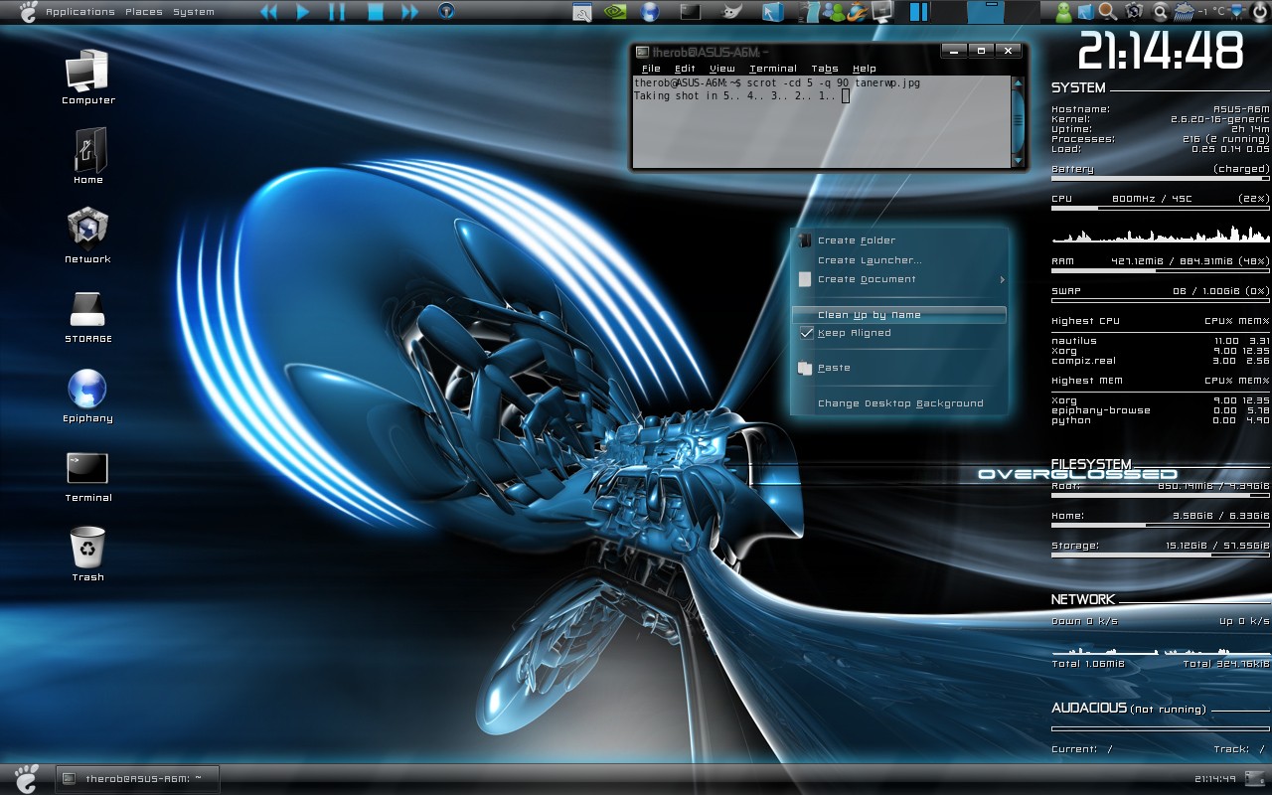The image size is (1272, 795).
Task: Click the headphones icon in top panel
Action: pyautogui.click(x=446, y=12)
